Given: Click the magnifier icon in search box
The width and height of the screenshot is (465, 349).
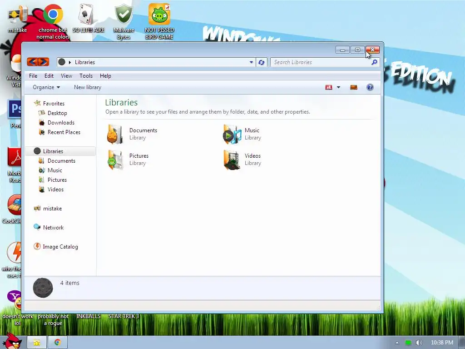Looking at the screenshot, I should [x=374, y=62].
